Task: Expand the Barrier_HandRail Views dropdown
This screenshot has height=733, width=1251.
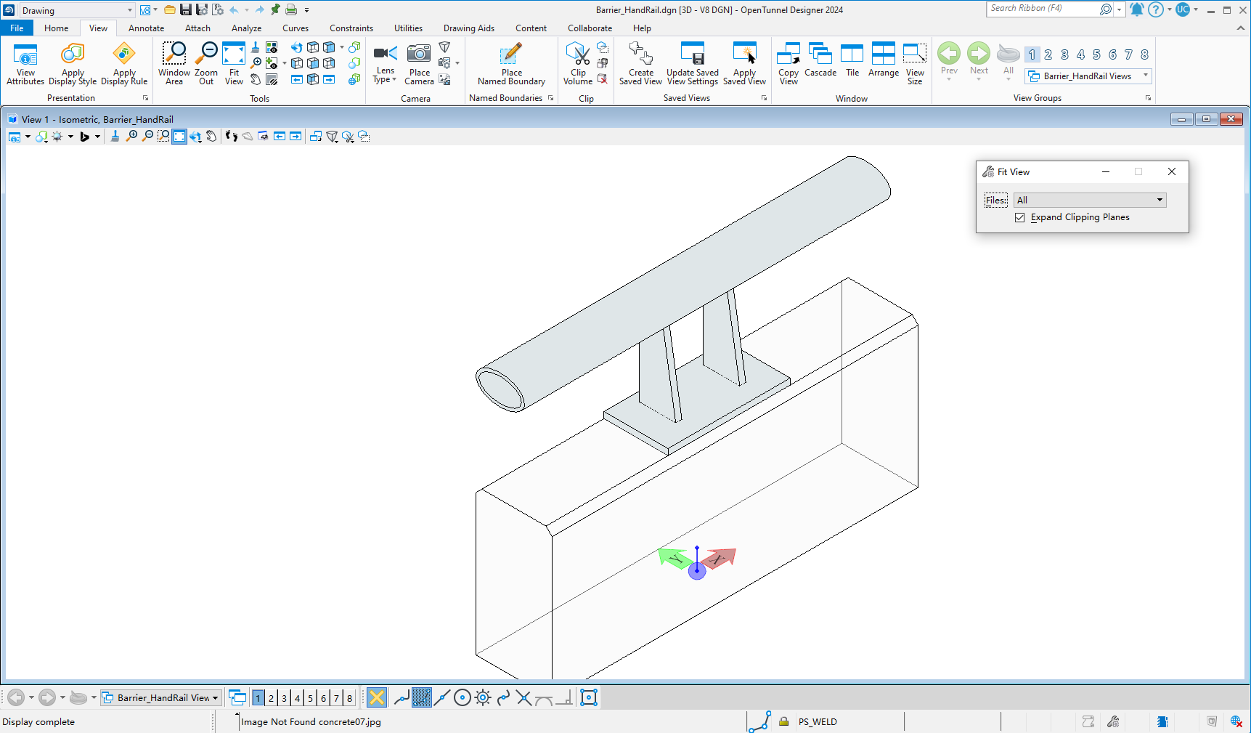Action: click(1146, 76)
